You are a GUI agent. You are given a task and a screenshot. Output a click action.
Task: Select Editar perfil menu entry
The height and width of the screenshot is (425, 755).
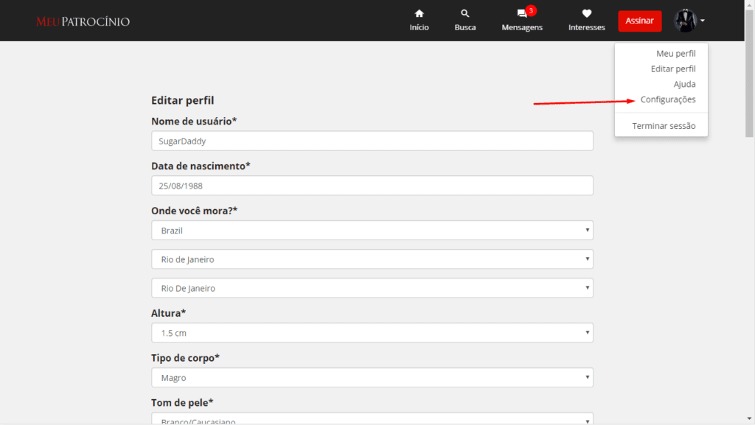tap(672, 69)
